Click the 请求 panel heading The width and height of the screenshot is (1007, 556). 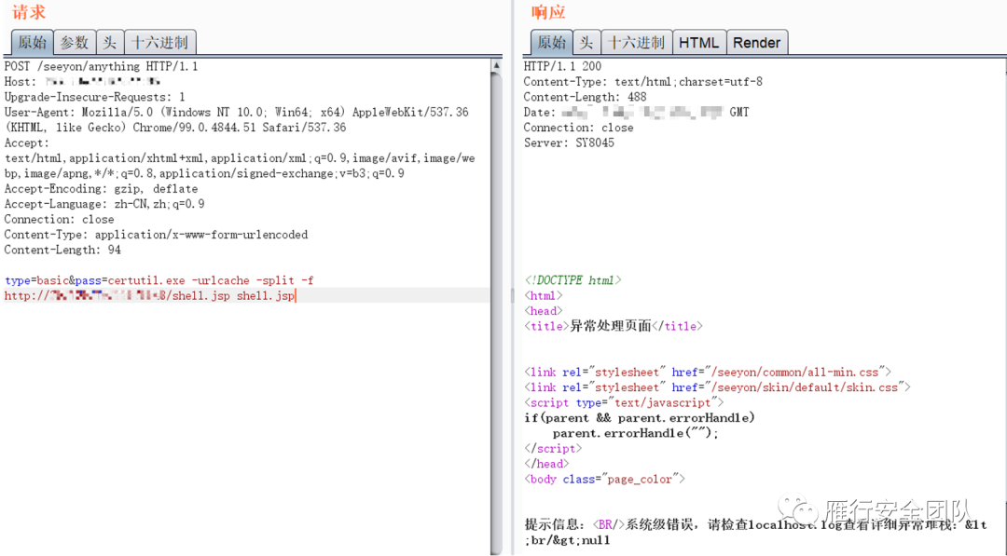click(29, 12)
